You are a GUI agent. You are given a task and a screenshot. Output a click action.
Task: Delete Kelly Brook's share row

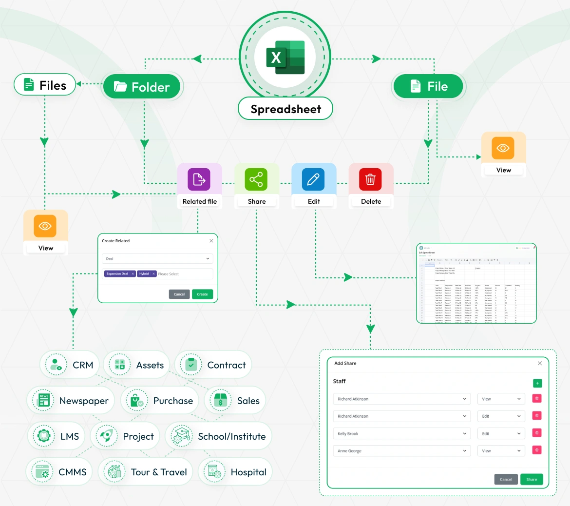click(x=537, y=433)
